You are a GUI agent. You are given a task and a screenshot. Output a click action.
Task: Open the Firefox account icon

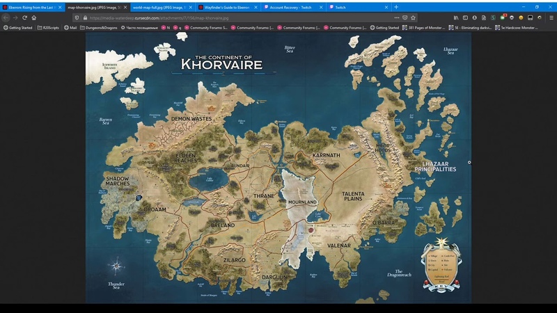[x=474, y=18]
